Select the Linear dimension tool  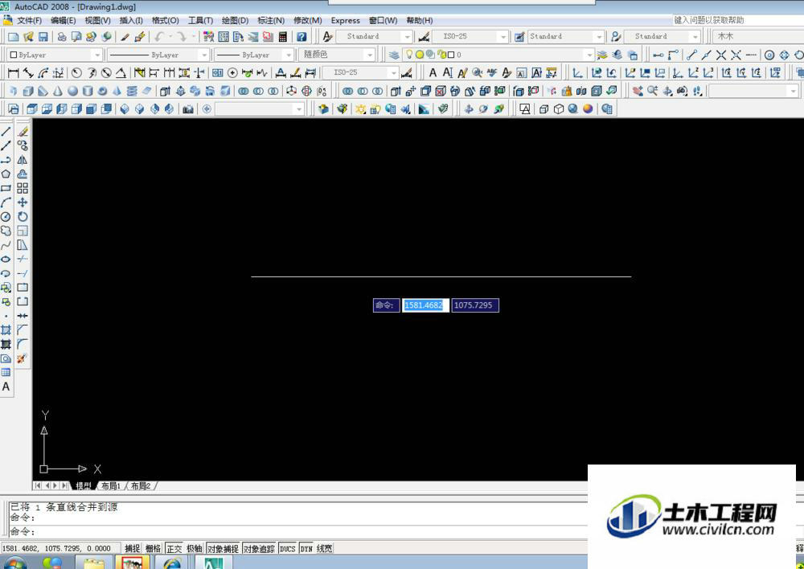[x=14, y=73]
